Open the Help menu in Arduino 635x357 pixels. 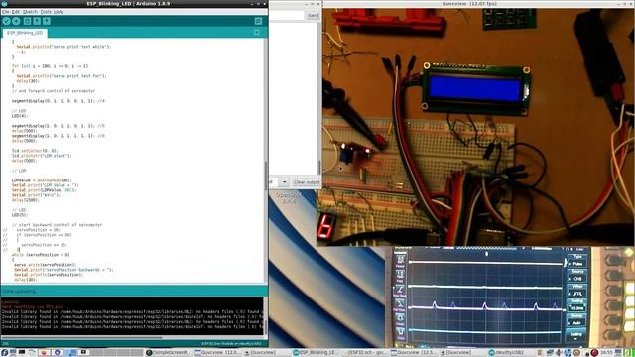click(59, 12)
